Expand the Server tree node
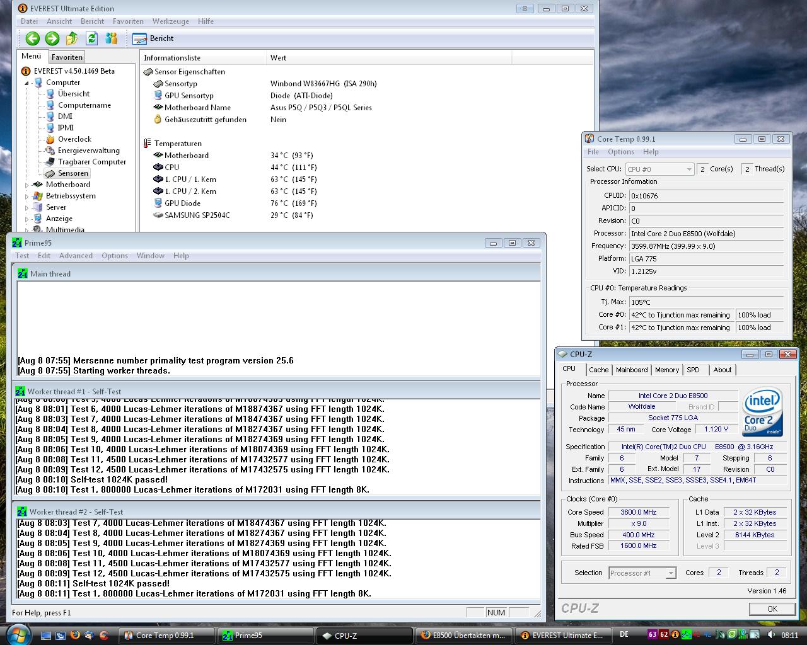This screenshot has height=645, width=807. [x=26, y=207]
